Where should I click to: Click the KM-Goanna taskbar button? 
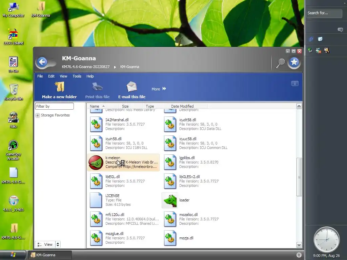click(x=50, y=255)
